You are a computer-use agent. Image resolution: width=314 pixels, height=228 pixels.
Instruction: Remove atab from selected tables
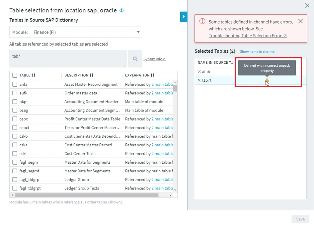(x=199, y=72)
